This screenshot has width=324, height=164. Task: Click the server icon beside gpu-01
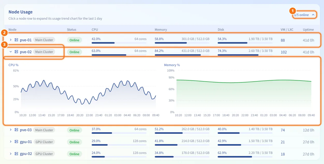point(16,142)
